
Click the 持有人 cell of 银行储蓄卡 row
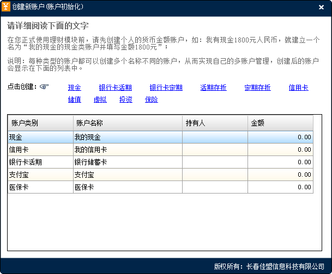[x=215, y=162]
